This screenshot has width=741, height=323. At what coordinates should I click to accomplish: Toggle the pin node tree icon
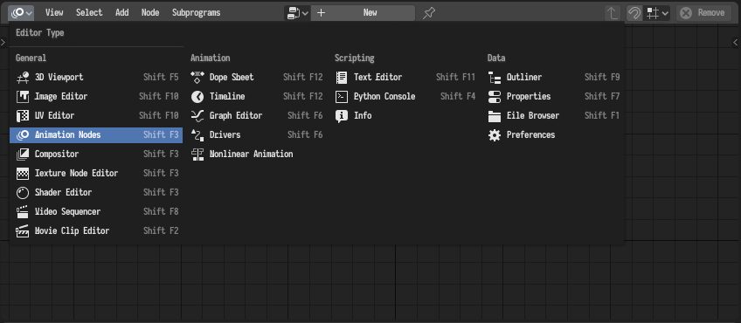429,13
